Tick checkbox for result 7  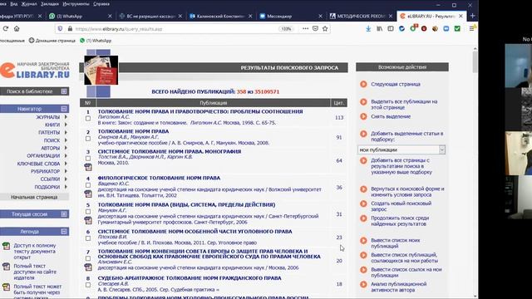point(88,258)
